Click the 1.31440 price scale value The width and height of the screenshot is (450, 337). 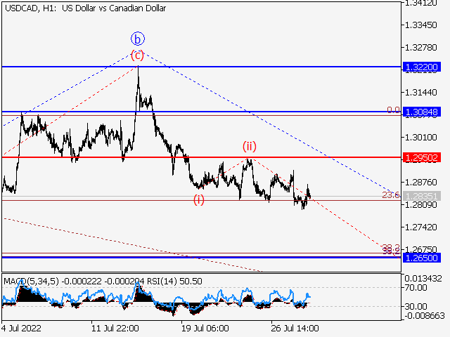(x=420, y=92)
